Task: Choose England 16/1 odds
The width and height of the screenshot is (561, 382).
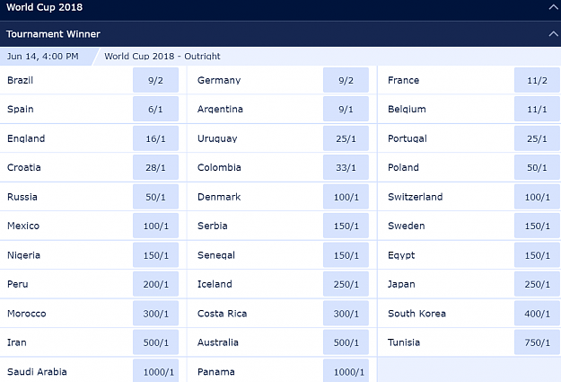Action: pyautogui.click(x=155, y=138)
